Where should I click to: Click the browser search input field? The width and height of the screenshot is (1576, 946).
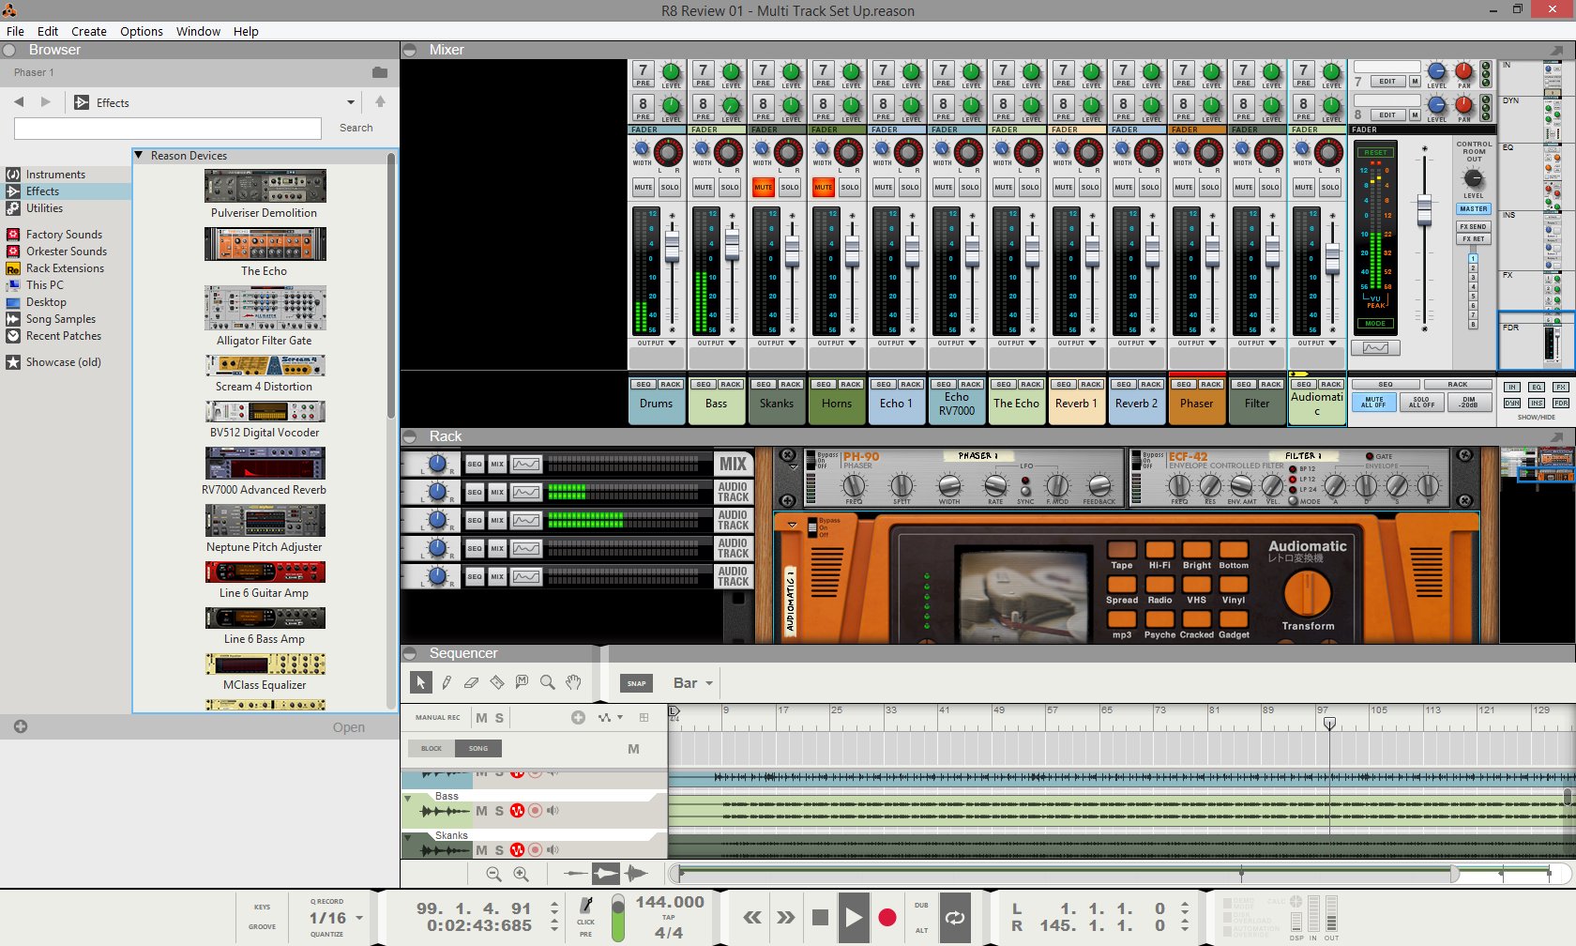click(168, 128)
